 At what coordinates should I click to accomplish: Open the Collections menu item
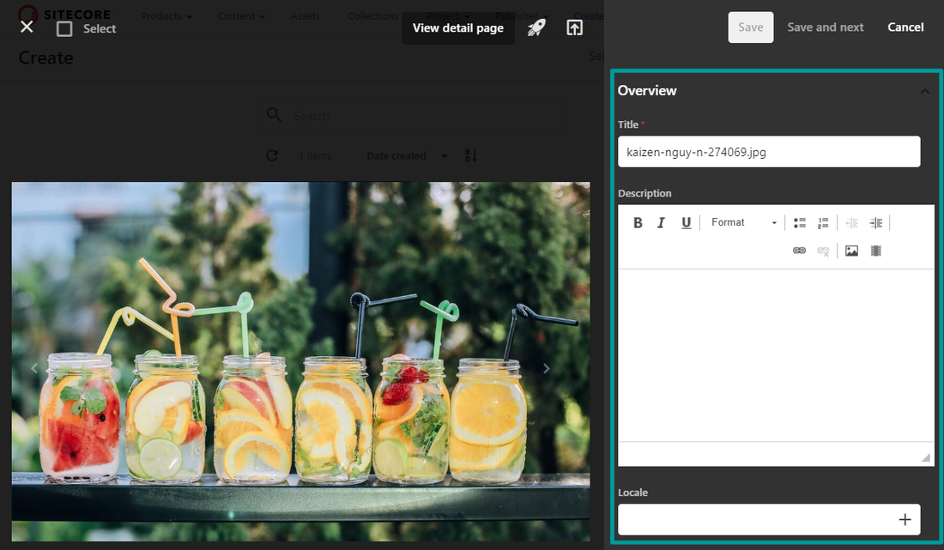373,16
